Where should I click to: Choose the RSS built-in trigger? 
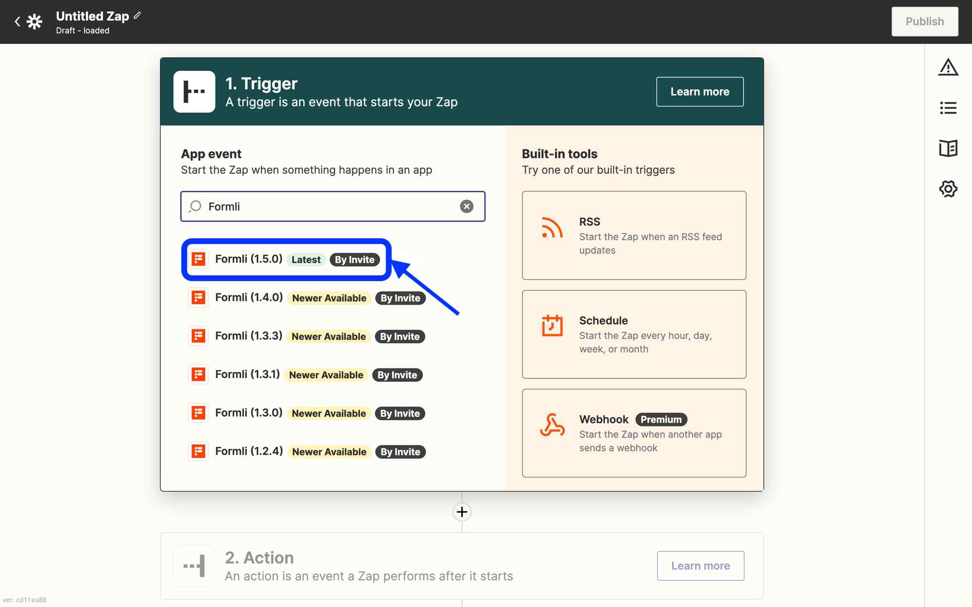(x=634, y=236)
